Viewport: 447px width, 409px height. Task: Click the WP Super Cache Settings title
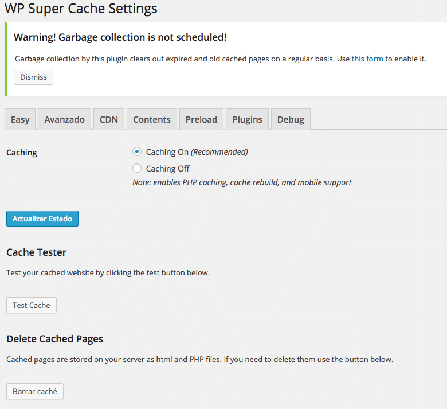point(81,9)
